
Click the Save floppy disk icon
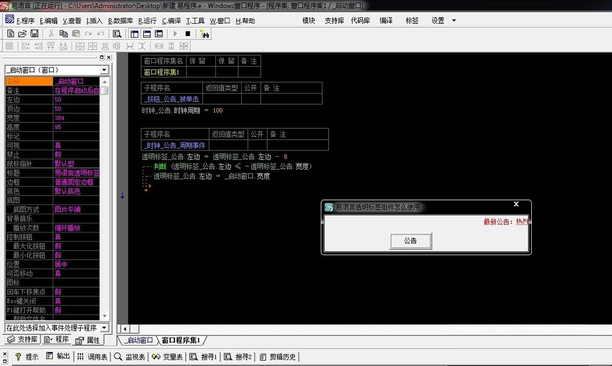(34, 34)
